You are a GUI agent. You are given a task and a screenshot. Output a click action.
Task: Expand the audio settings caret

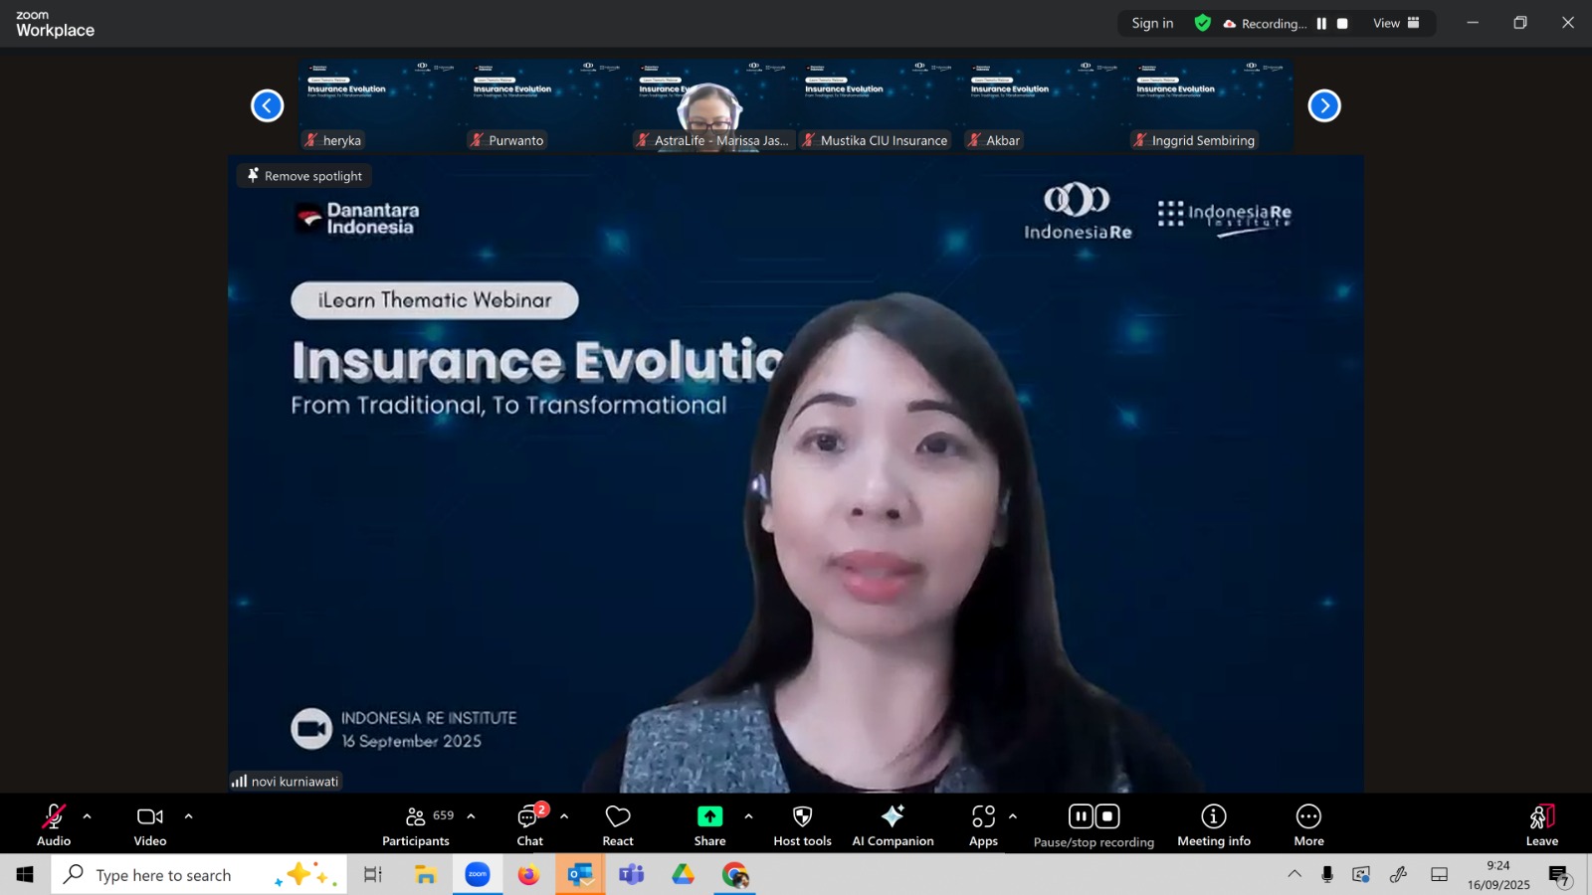88,816
